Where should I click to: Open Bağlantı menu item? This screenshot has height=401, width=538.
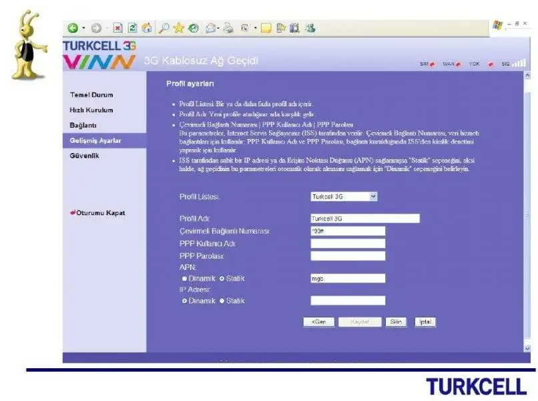tap(83, 126)
